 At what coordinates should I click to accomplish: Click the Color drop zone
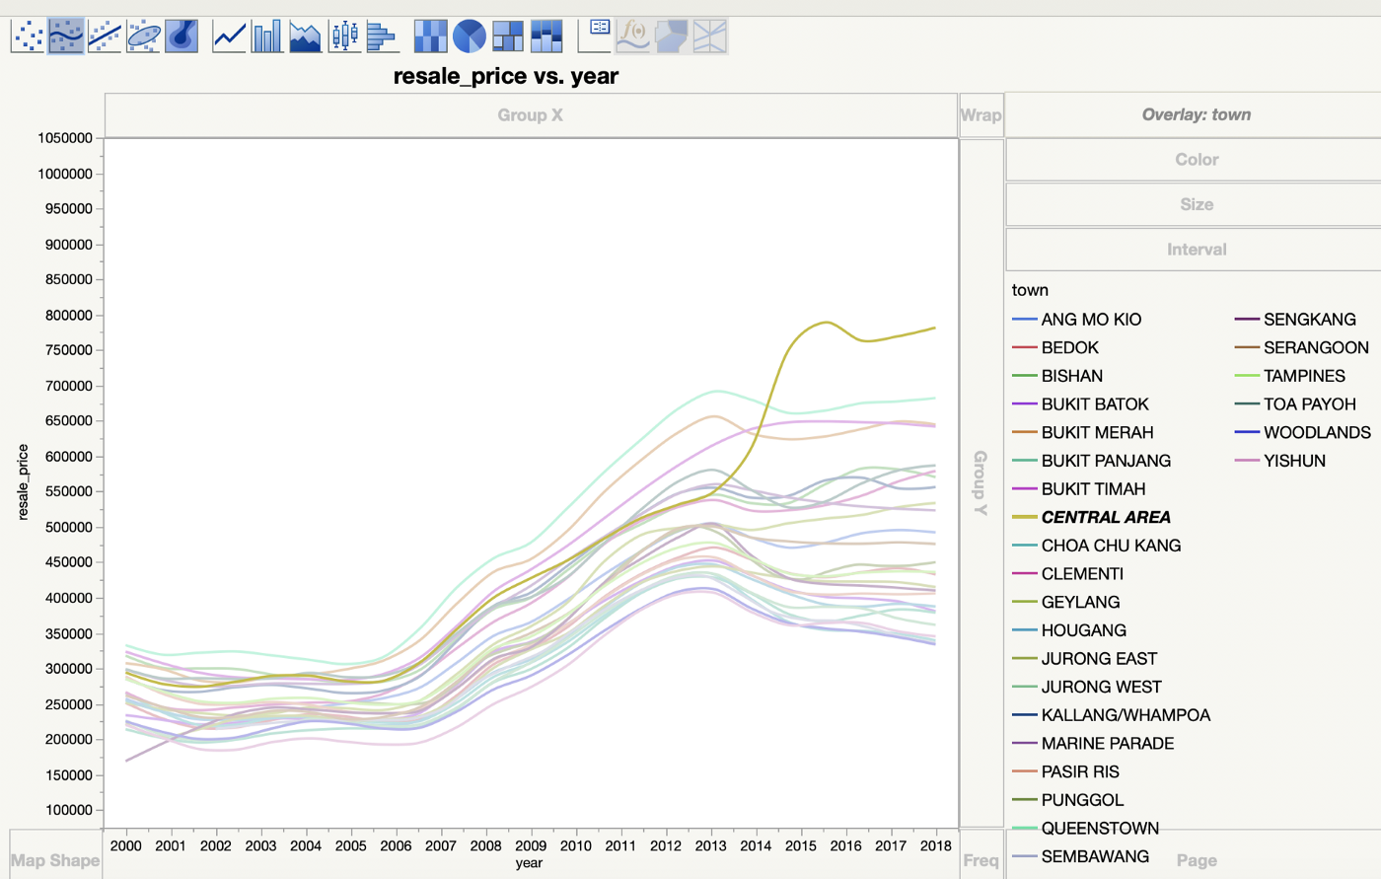pos(1196,160)
